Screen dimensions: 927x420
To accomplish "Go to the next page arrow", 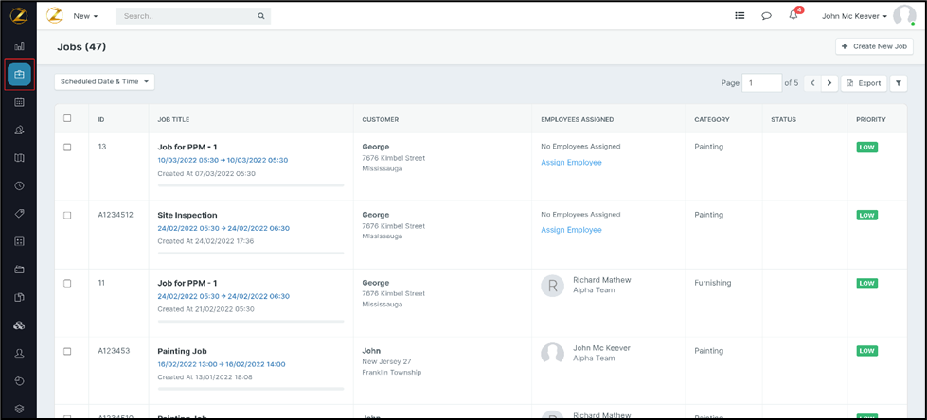I will pos(829,83).
